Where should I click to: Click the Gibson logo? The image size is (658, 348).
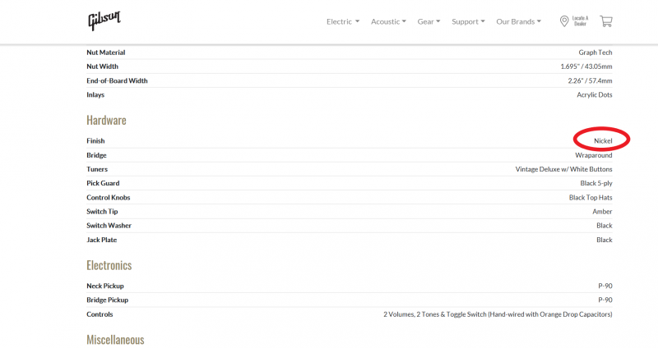[x=104, y=21]
